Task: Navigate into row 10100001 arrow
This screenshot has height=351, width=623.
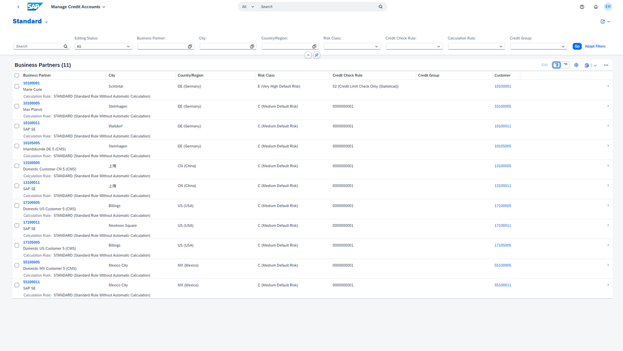Action: point(608,86)
